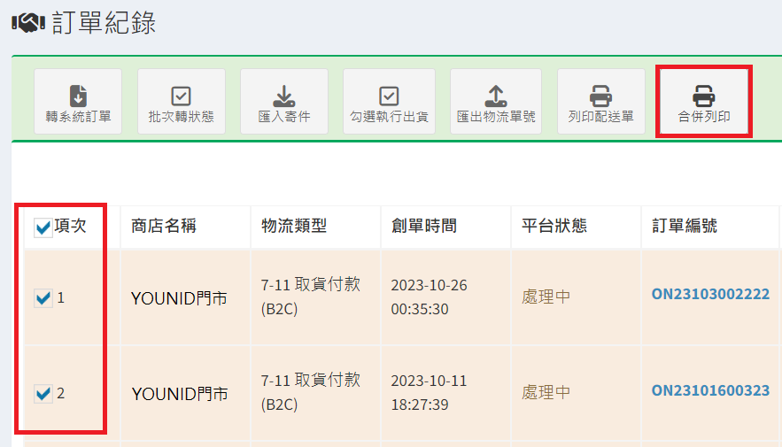
Task: Uncheck the checkbox for row 1
Action: pos(43,299)
